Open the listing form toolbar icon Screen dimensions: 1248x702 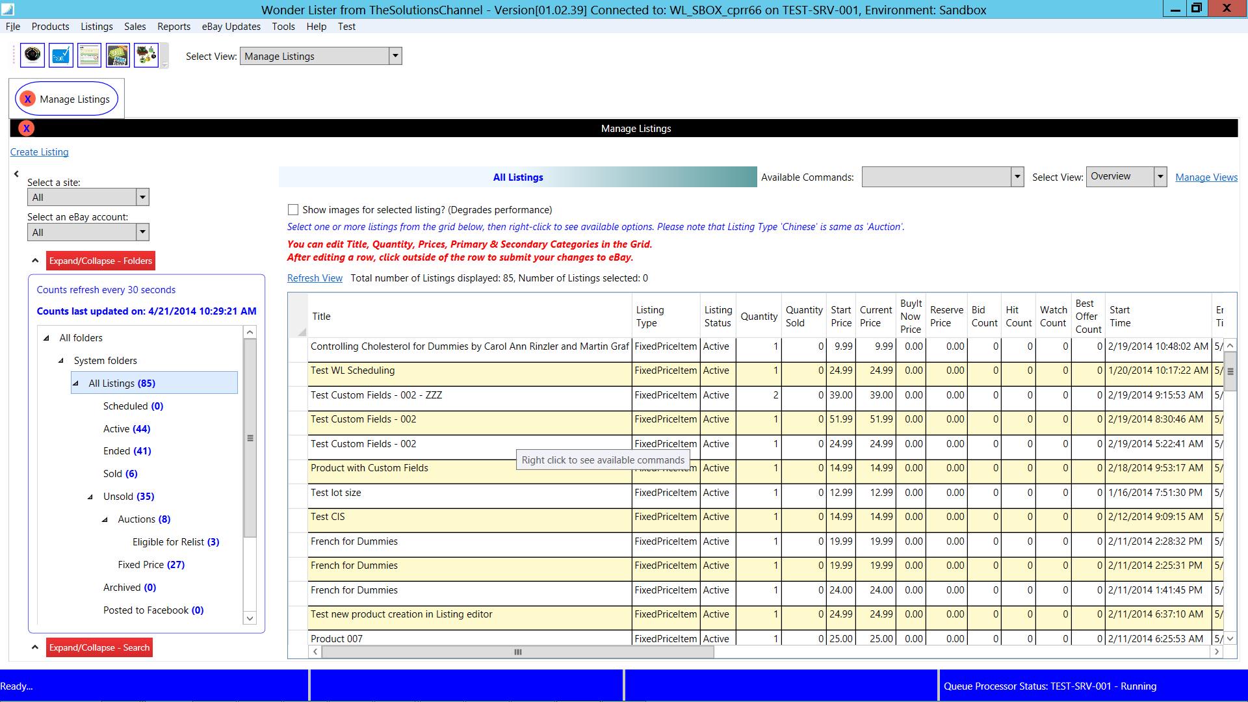(89, 55)
